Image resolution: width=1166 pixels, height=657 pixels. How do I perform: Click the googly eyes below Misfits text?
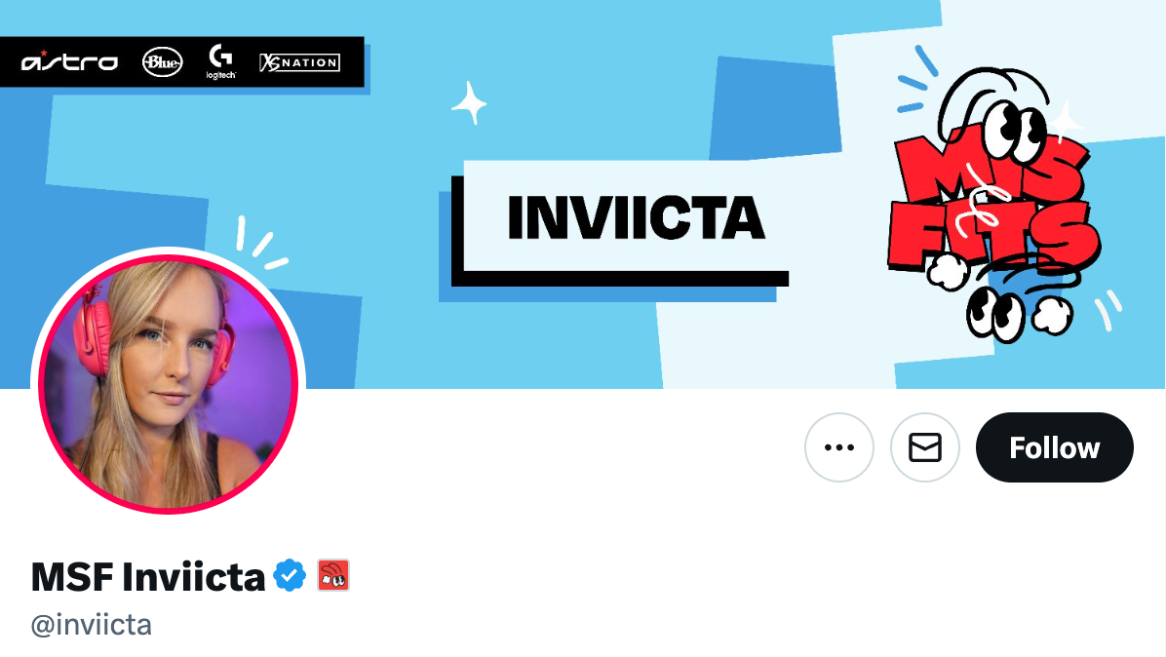tap(995, 314)
